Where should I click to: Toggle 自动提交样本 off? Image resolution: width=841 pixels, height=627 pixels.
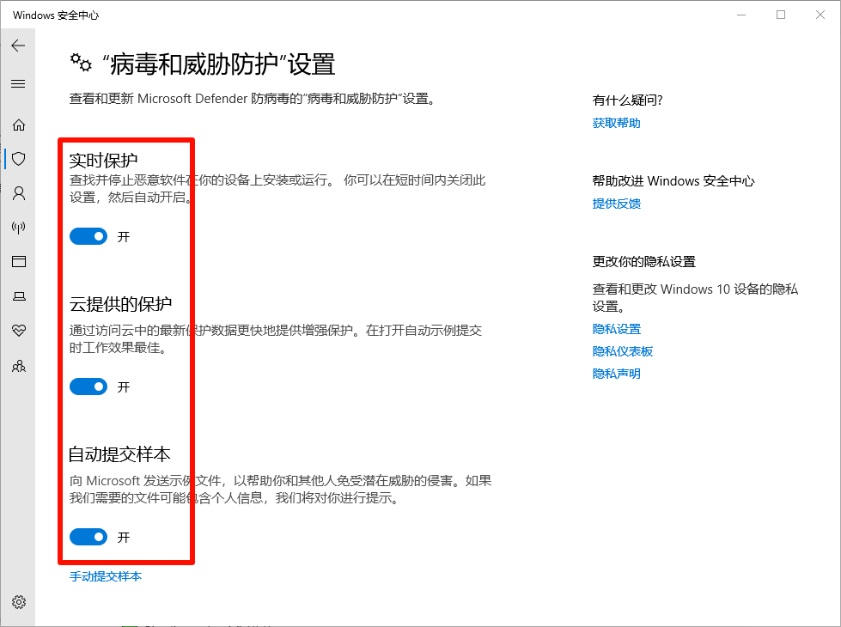(88, 537)
